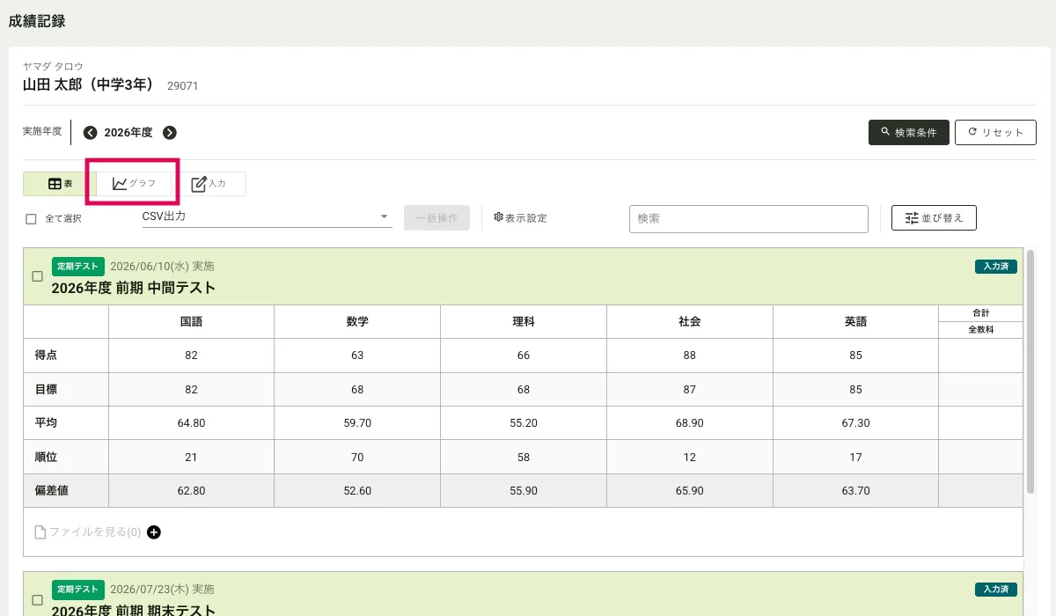Check the 前期 期末テスト checkbox
The width and height of the screenshot is (1056, 616).
pos(37,600)
